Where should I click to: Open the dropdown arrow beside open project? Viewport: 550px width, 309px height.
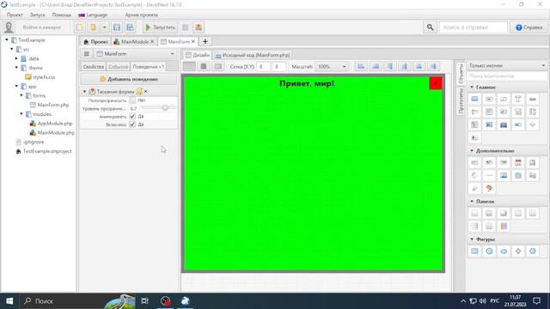coord(105,27)
